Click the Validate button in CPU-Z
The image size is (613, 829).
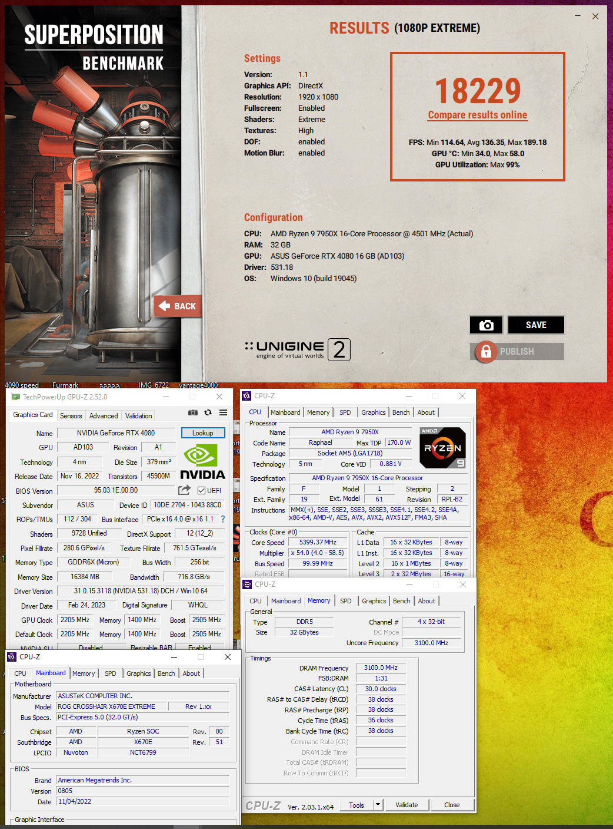[x=407, y=805]
